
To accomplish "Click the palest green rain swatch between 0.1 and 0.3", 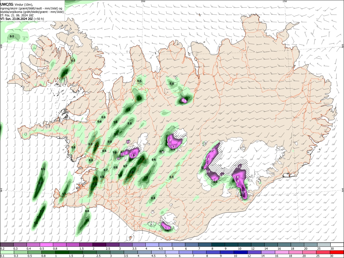I will (7, 252).
